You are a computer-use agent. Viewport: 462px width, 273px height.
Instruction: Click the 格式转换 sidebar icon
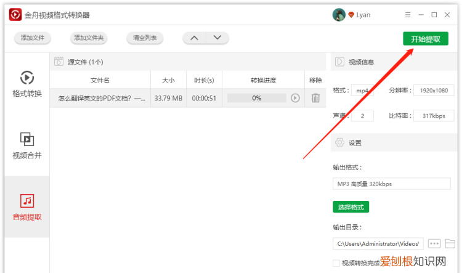(27, 78)
